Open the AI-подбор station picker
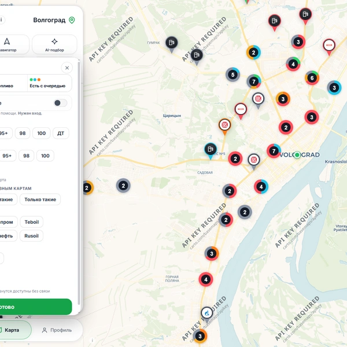 (x=54, y=45)
